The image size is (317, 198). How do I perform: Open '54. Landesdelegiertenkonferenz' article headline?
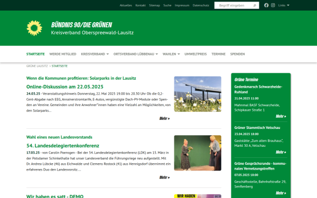tap(63, 146)
